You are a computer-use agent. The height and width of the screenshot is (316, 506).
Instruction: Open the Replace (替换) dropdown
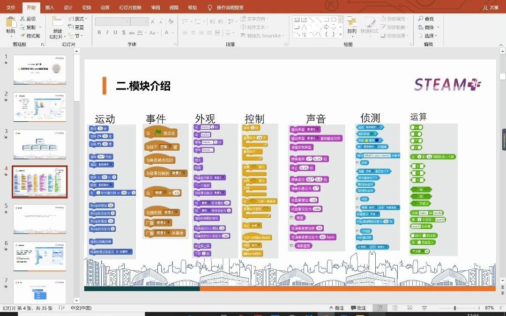(428, 27)
